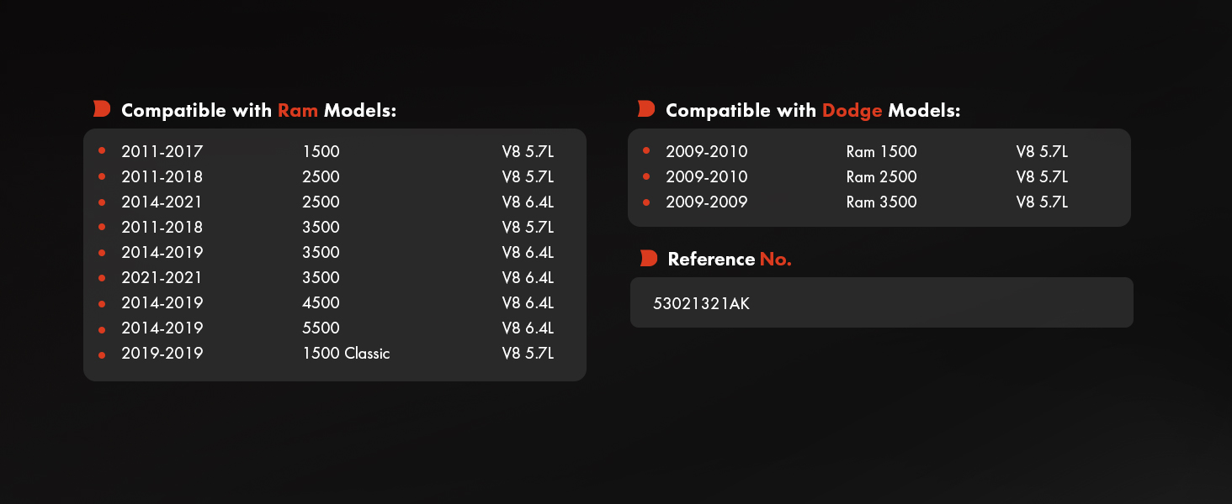
Task: Click V8 5.7L in the 2011-2018 3500 row
Action: [x=528, y=228]
